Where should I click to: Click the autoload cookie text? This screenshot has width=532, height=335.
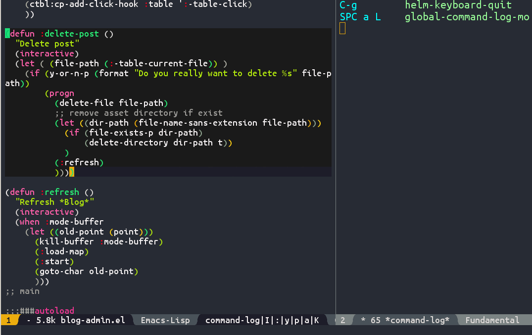(54, 311)
